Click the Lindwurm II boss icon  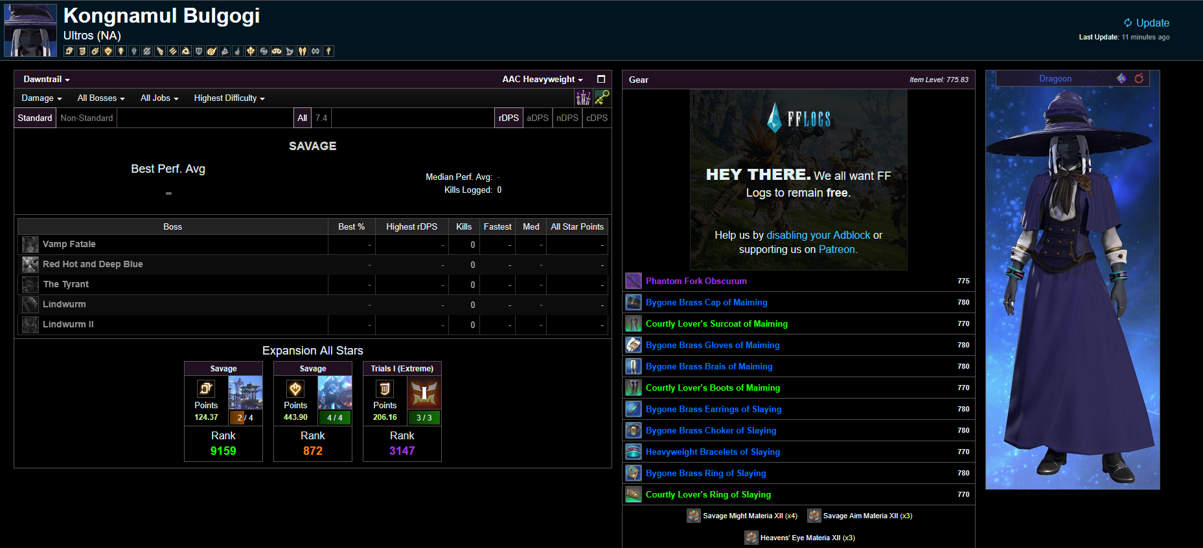click(x=30, y=325)
